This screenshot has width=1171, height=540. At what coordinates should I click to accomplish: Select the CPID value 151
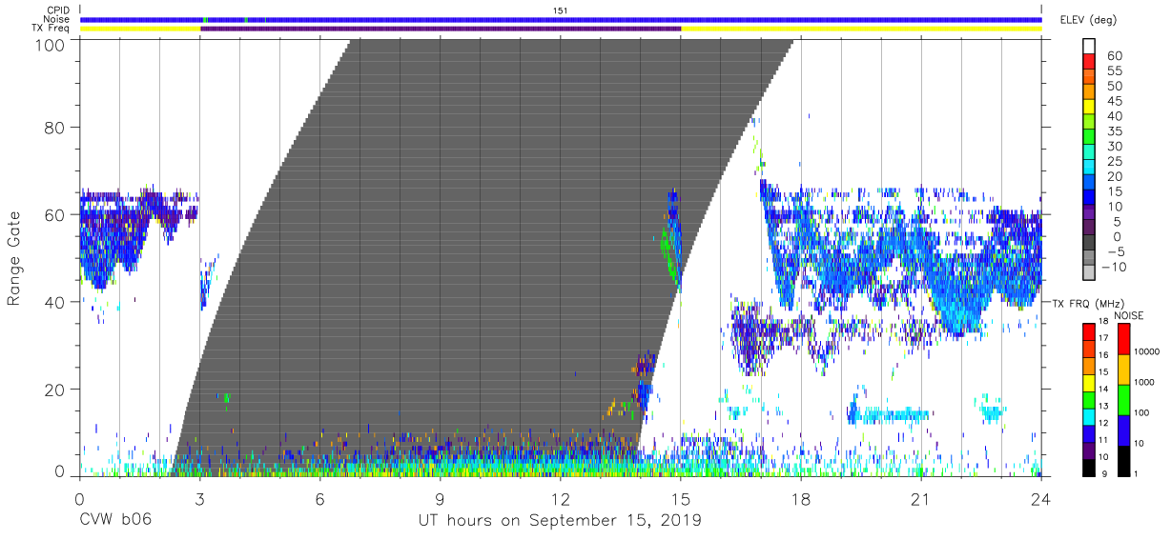[560, 10]
